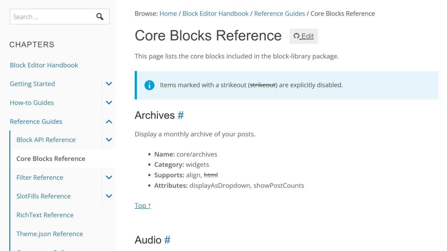Screen dimensions: 447x251
Task: Open Theme.json Reference page
Action: (50, 234)
